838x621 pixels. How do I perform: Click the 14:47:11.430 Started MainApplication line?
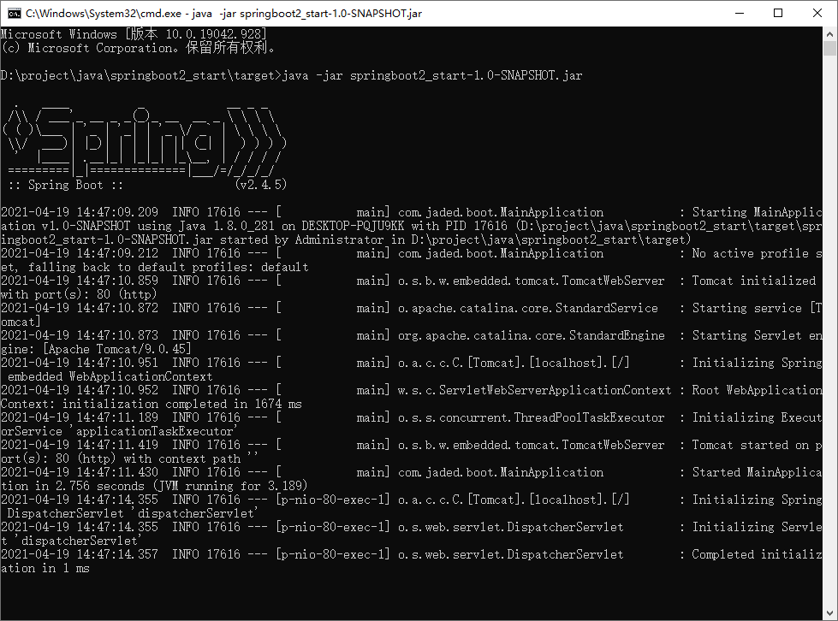[x=412, y=472]
